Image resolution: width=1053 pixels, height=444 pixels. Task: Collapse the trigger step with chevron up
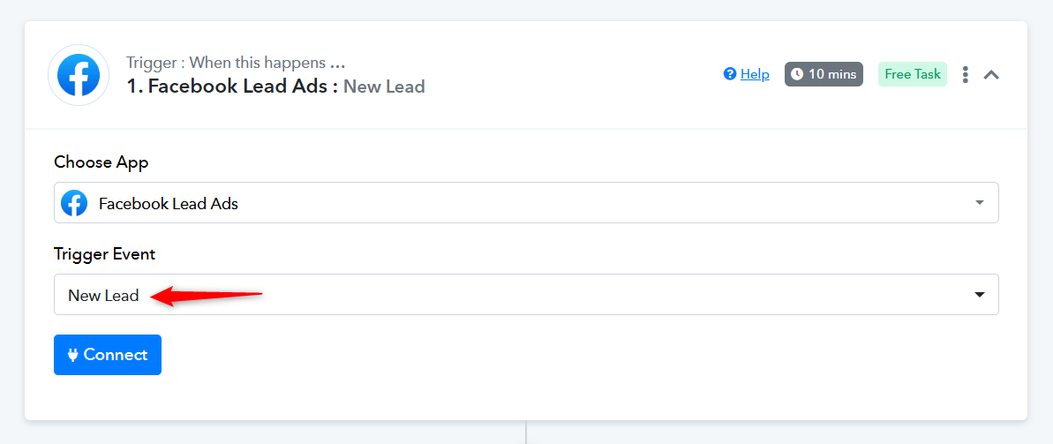coord(991,74)
